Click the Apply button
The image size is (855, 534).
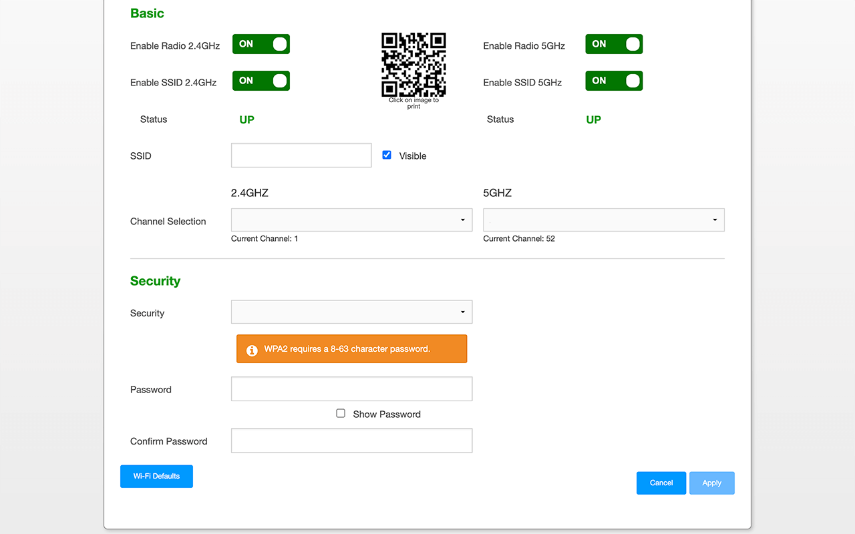[711, 483]
